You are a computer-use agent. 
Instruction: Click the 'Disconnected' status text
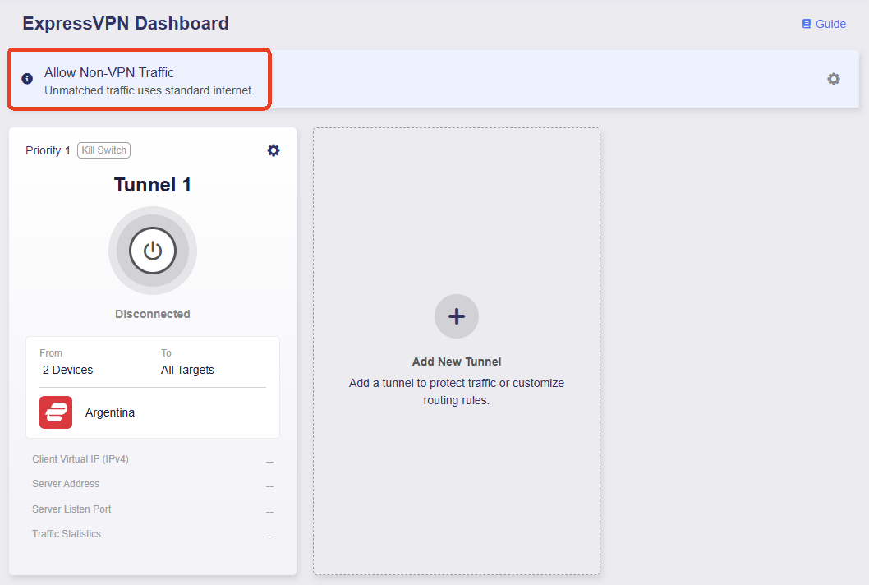coord(153,314)
